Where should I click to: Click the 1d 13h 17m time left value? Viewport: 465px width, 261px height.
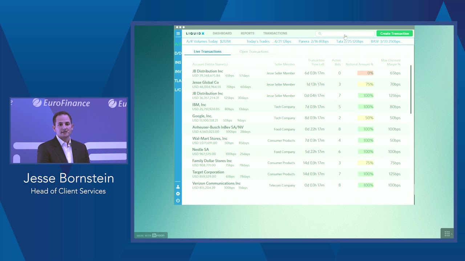pyautogui.click(x=315, y=84)
